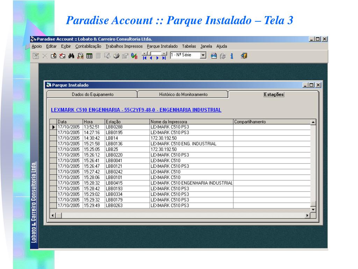Go to first record with blue arrow
358x269 pixels.
144,58
